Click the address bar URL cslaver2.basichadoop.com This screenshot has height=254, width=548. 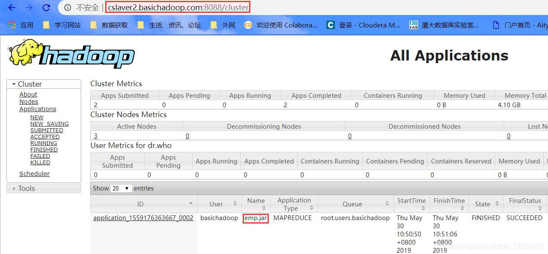click(178, 7)
